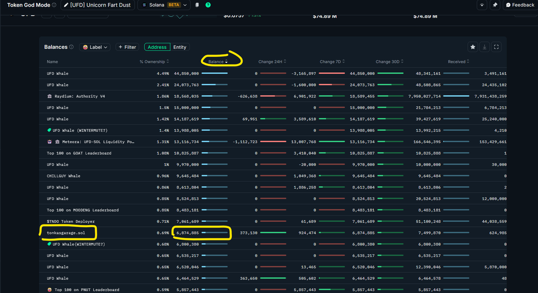Click the received value 166,546,395
538x293 pixels.
point(427,142)
